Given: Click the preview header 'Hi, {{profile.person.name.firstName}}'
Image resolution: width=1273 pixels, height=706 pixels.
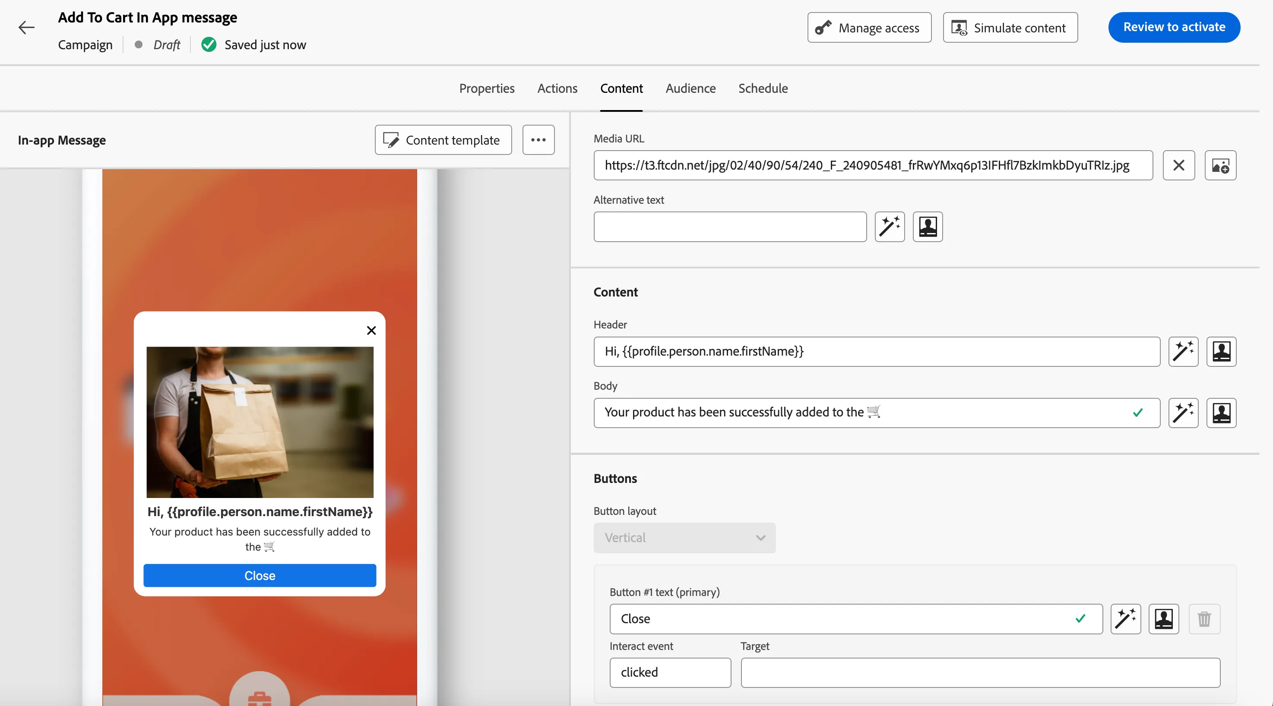Looking at the screenshot, I should point(260,511).
